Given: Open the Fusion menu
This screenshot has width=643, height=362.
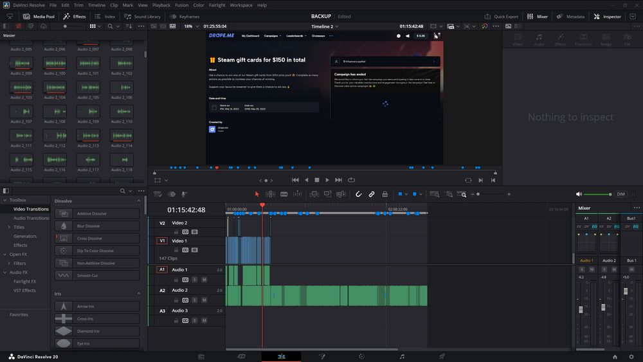Looking at the screenshot, I should [x=182, y=5].
